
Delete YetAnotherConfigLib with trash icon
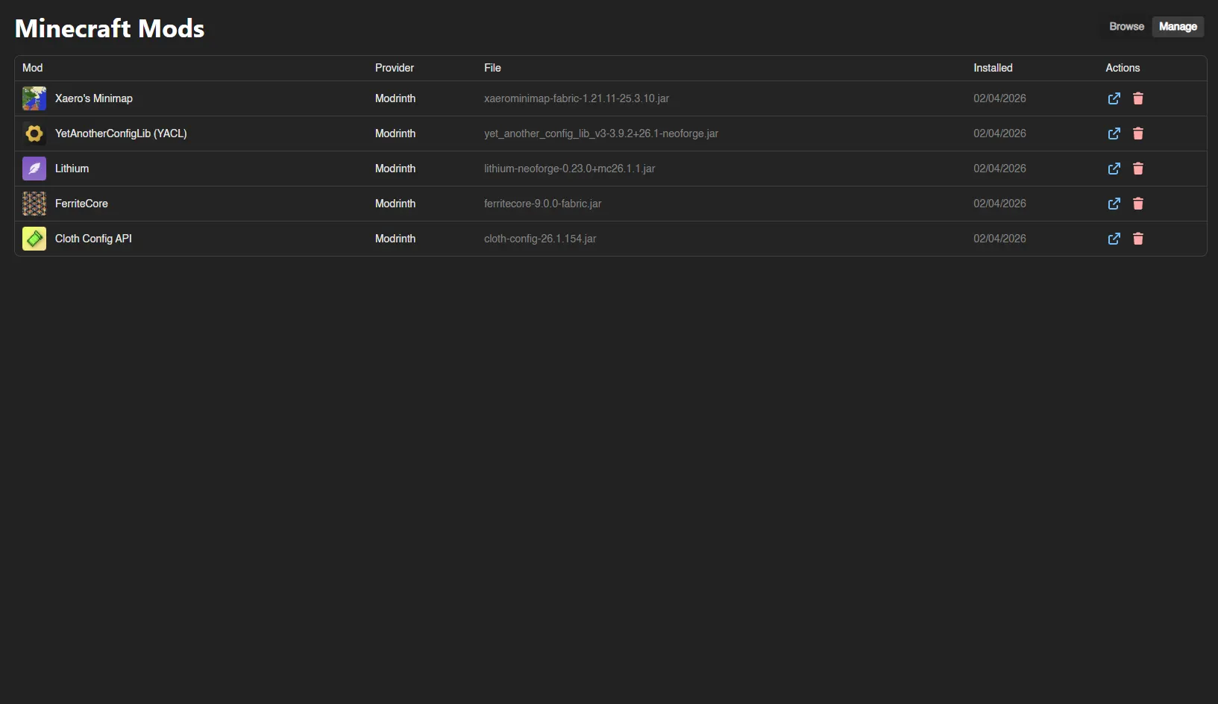(x=1138, y=133)
